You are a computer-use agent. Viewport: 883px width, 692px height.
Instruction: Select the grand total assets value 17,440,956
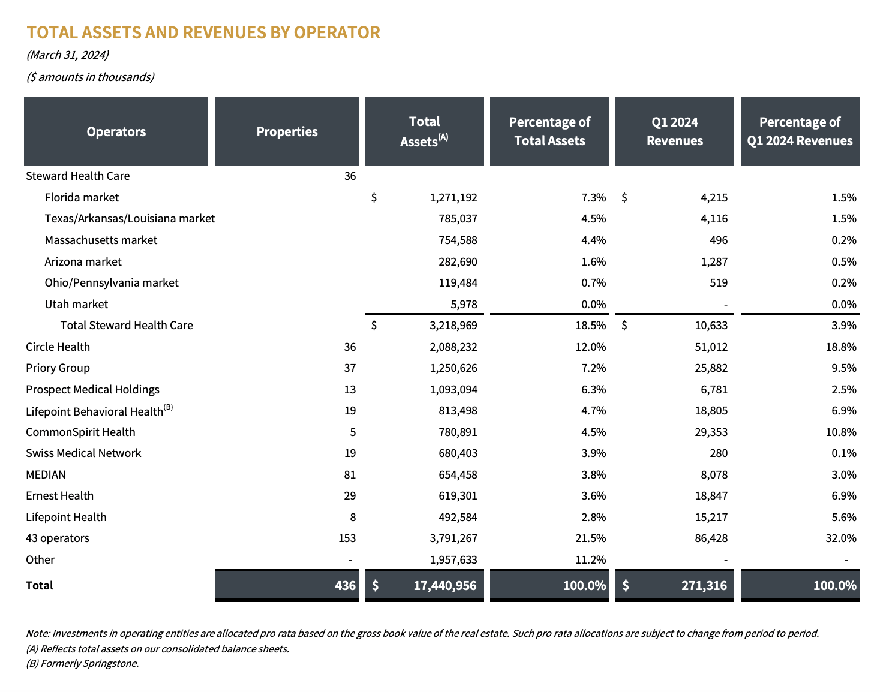click(445, 586)
